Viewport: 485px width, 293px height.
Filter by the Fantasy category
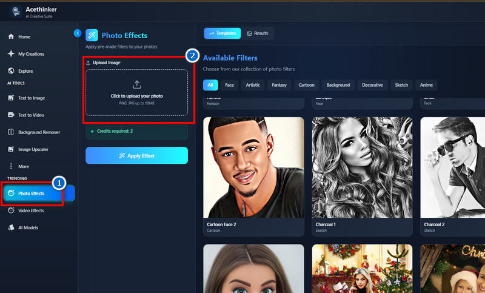[x=279, y=85]
